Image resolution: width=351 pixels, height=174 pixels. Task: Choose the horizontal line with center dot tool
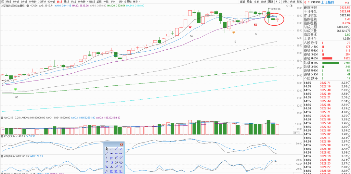(111, 154)
